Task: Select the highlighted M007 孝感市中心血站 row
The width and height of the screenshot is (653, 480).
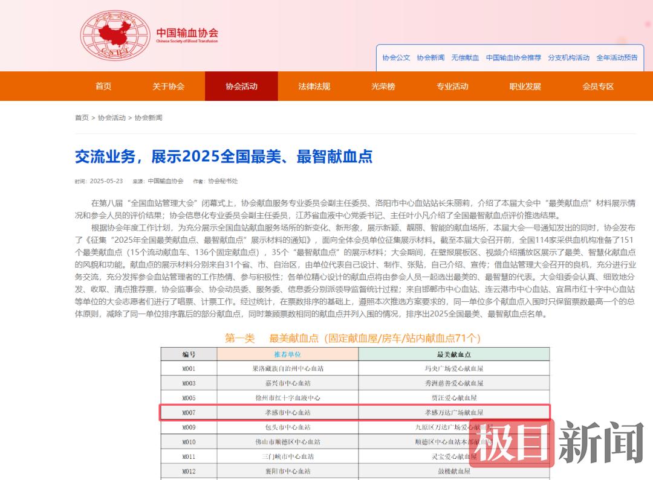Action: [355, 412]
